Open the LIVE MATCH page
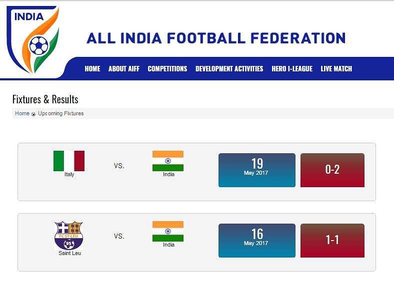The image size is (394, 281). [336, 69]
